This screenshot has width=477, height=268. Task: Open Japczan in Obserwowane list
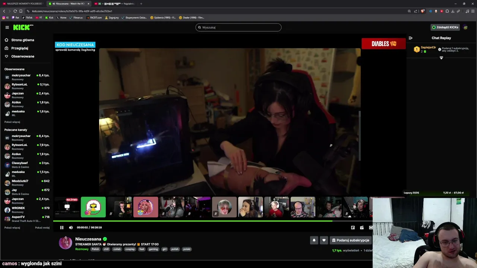(27, 95)
